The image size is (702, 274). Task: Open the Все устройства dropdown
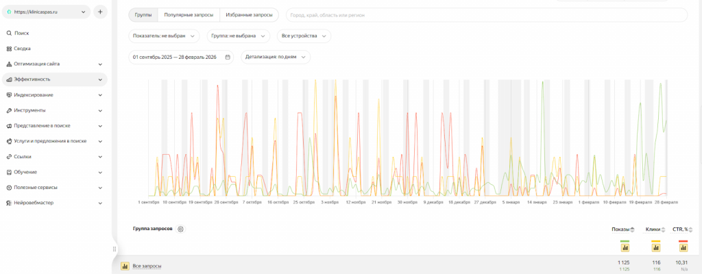tap(304, 36)
